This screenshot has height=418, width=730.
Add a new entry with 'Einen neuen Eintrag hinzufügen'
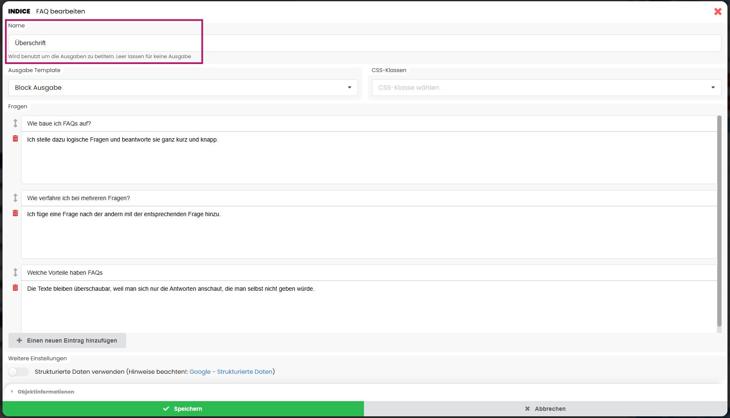pyautogui.click(x=67, y=340)
